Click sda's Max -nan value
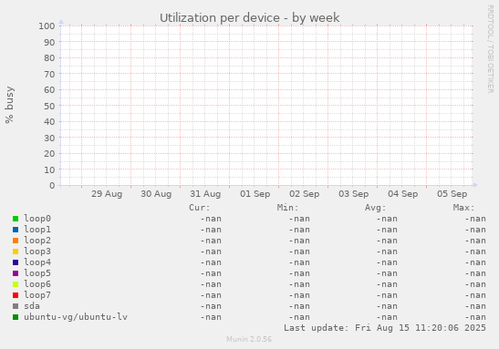 (475, 306)
